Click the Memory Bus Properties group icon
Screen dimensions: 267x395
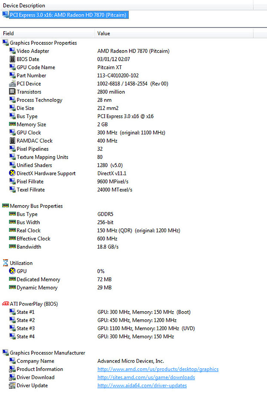pos(5,205)
